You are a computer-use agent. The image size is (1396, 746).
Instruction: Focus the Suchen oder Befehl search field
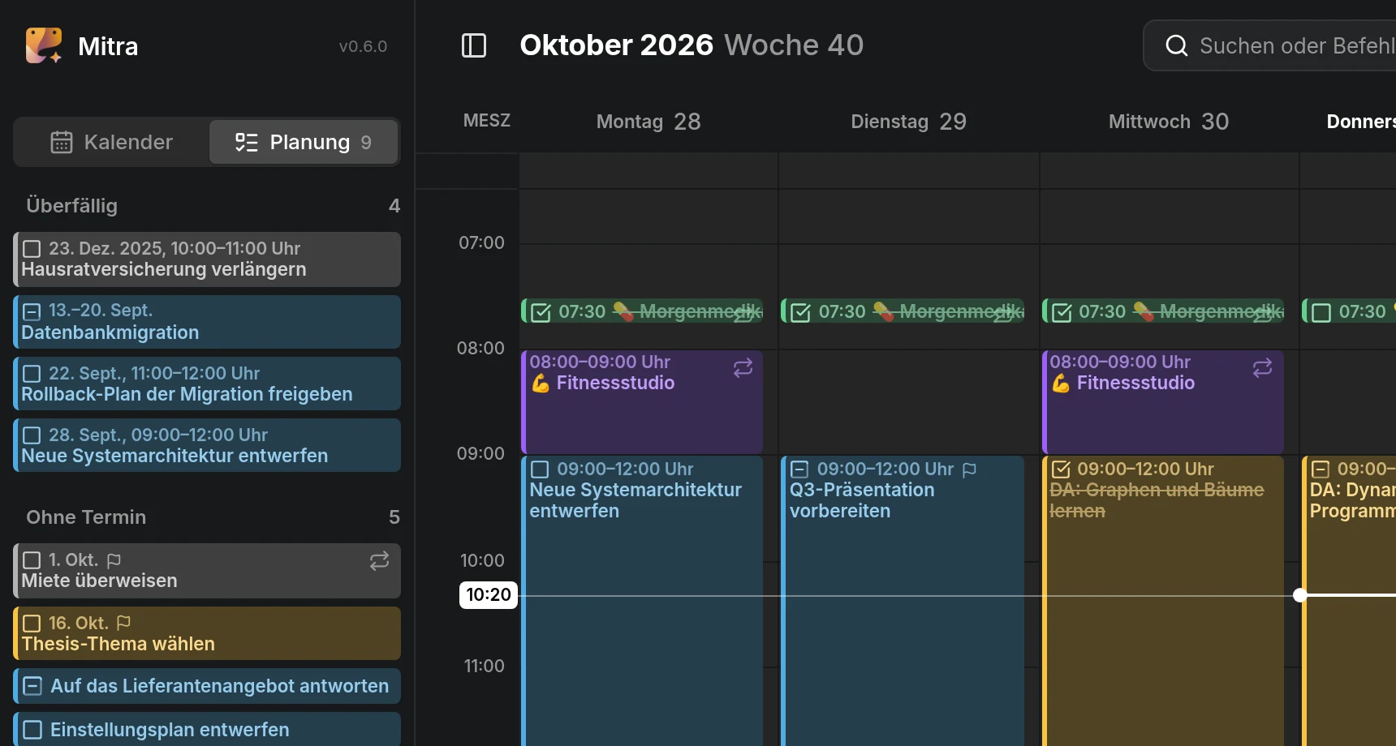pyautogui.click(x=1271, y=45)
